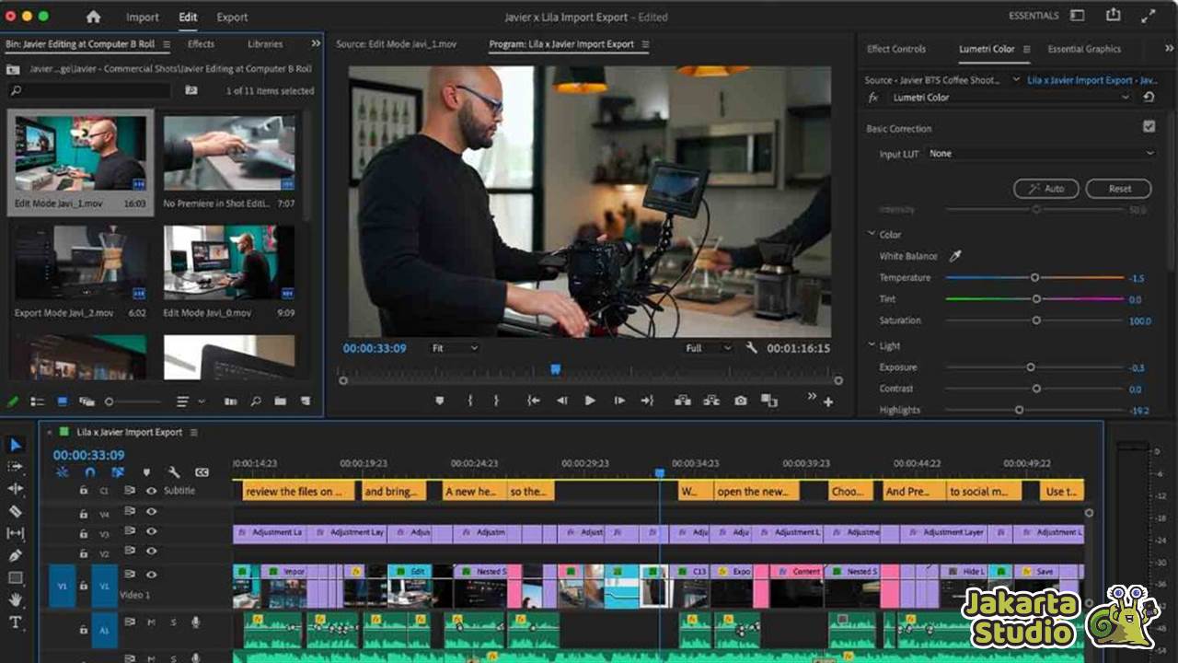Open the Quick Export share icon
The image size is (1178, 663).
[x=1114, y=15]
